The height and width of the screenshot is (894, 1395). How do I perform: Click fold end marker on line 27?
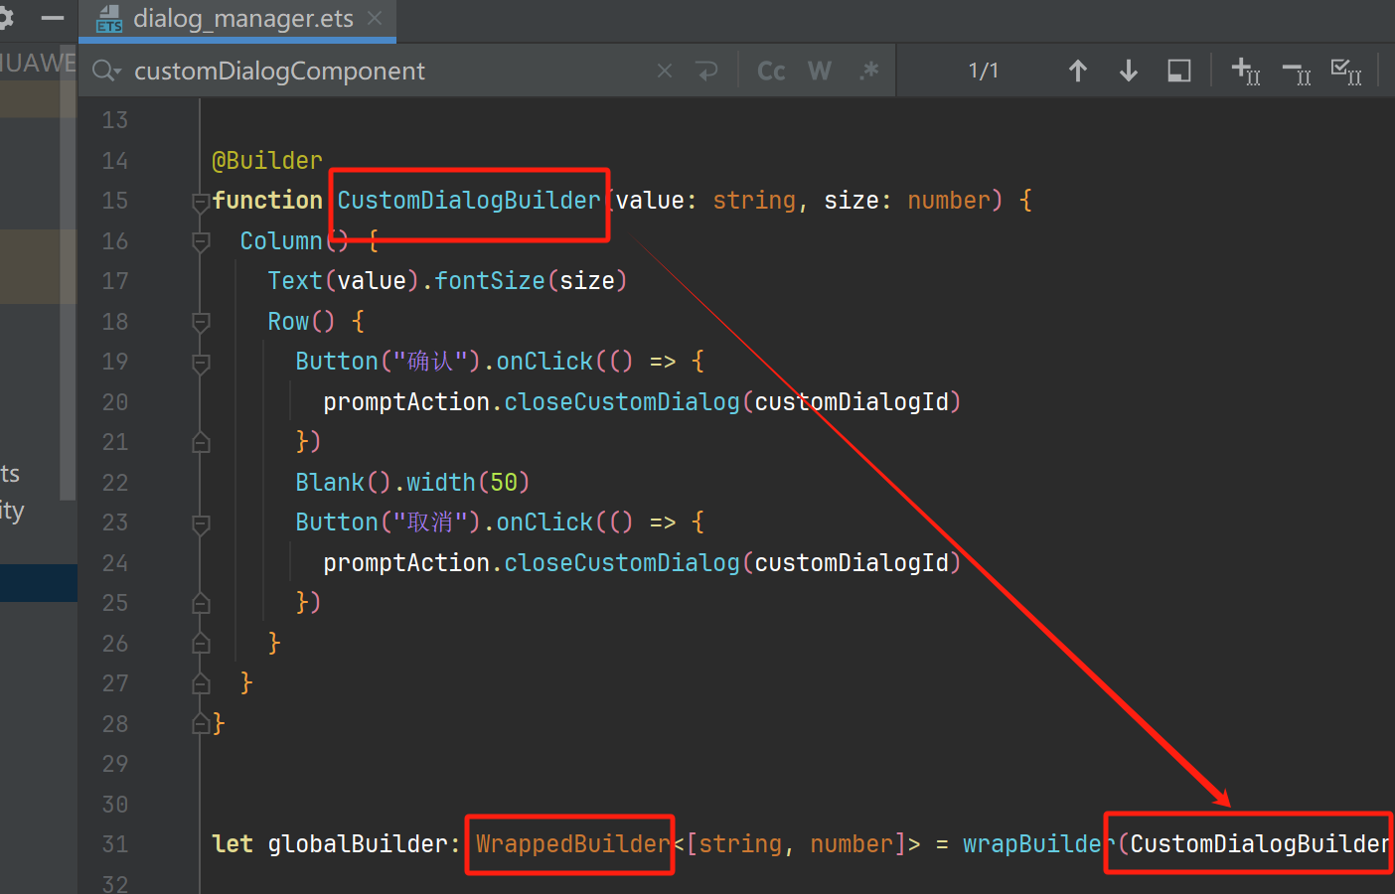point(201,683)
